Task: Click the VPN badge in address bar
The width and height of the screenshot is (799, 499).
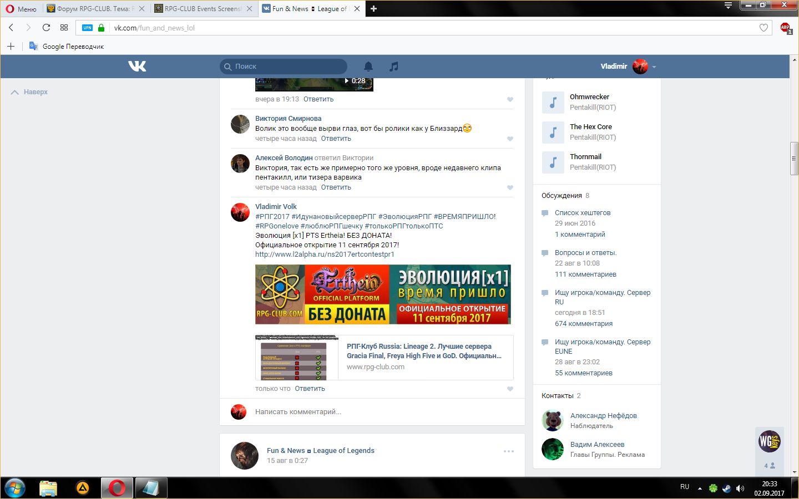Action: 87,28
